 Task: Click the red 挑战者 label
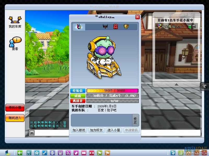point(78,101)
